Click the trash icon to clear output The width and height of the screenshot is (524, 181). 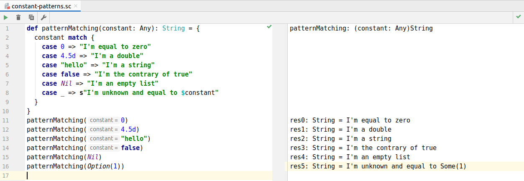[18, 17]
